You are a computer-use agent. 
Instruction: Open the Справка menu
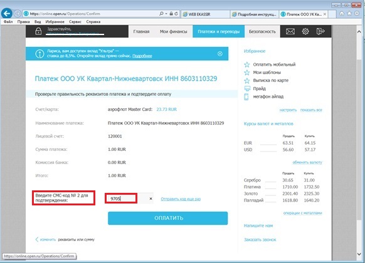click(x=93, y=22)
